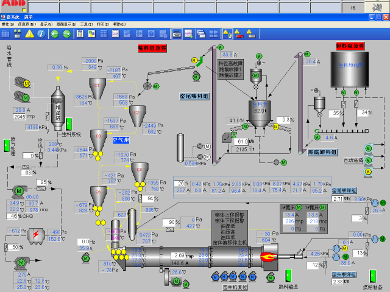Click the alarm with red bar icon
390x292 pixels.
pyautogui.click(x=239, y=34)
